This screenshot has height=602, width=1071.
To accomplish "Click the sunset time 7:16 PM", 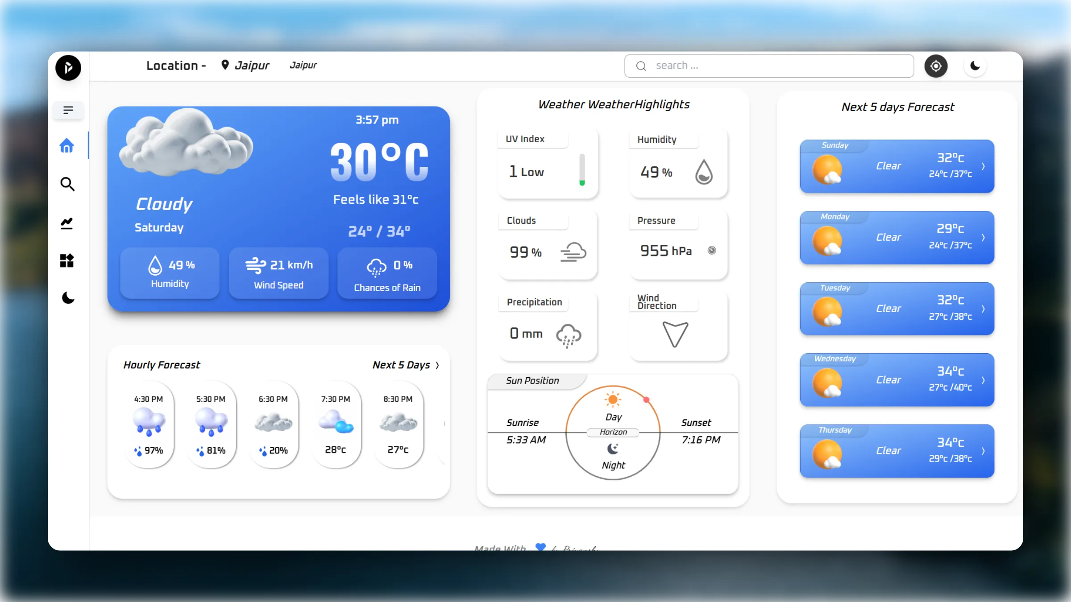I will [x=701, y=440].
